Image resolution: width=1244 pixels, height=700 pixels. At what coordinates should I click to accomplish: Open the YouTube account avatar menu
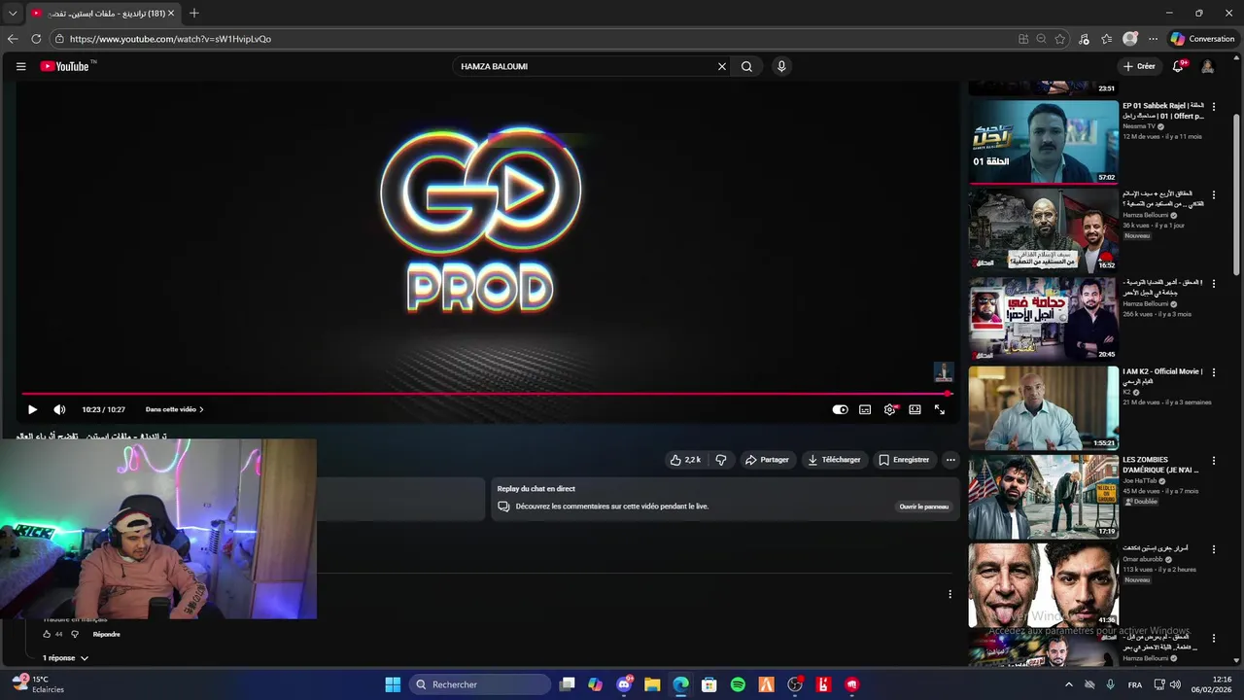tap(1207, 66)
